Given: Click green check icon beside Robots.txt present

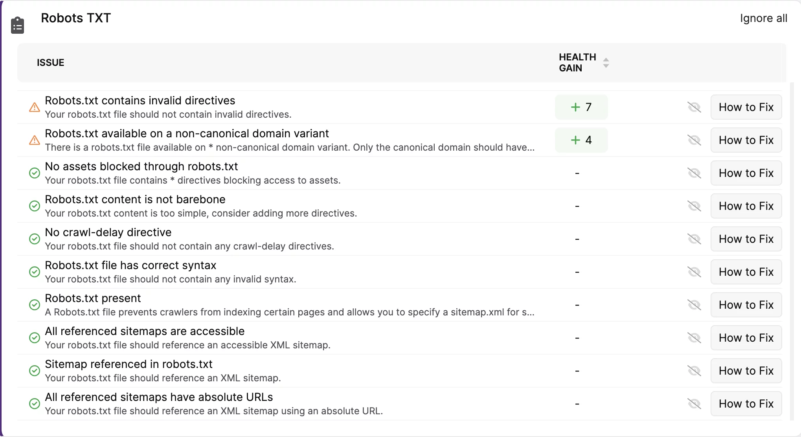Looking at the screenshot, I should tap(35, 305).
